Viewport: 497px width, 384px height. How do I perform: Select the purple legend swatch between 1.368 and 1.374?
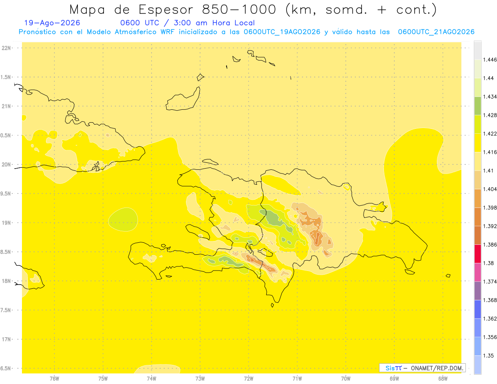(478, 290)
